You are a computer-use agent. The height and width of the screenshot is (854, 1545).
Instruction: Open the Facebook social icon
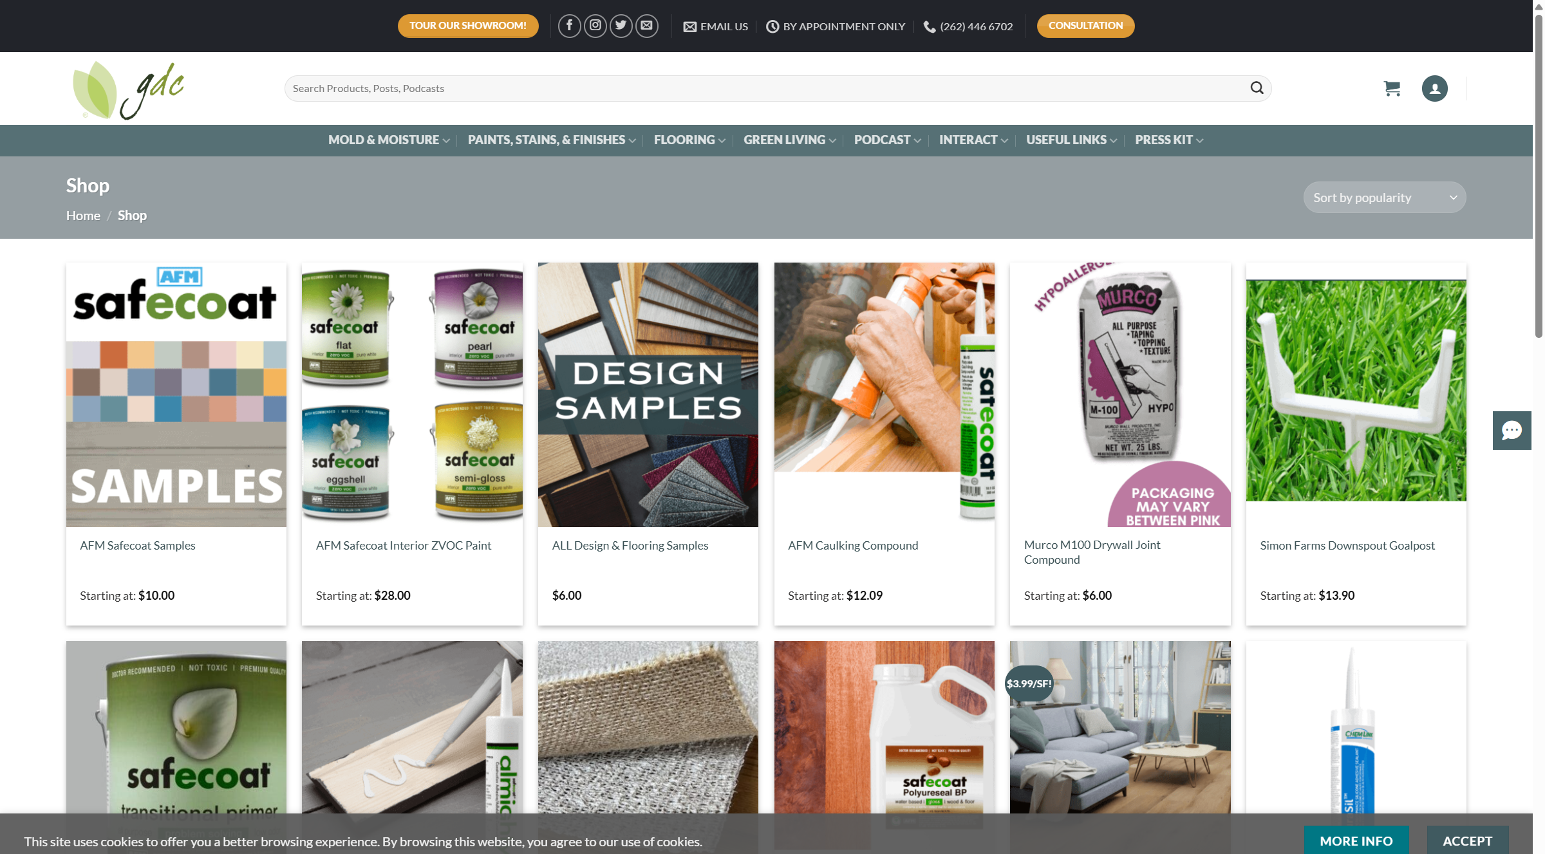[x=569, y=26]
